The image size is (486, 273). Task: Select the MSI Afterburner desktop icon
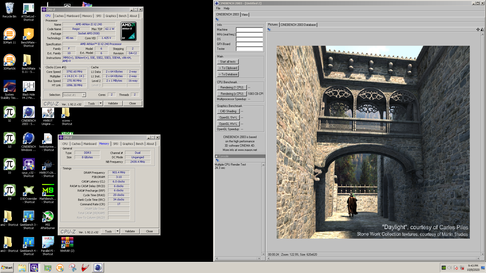pos(48,220)
